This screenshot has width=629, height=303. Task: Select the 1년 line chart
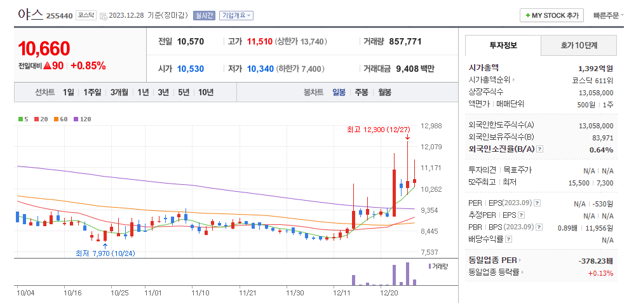(x=143, y=92)
